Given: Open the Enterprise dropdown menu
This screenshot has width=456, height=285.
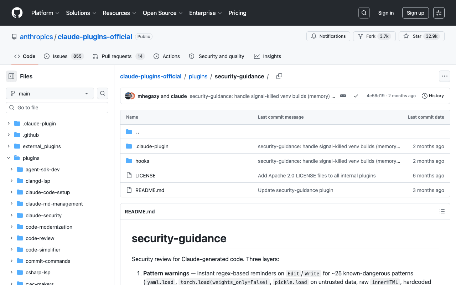Looking at the screenshot, I should [206, 13].
